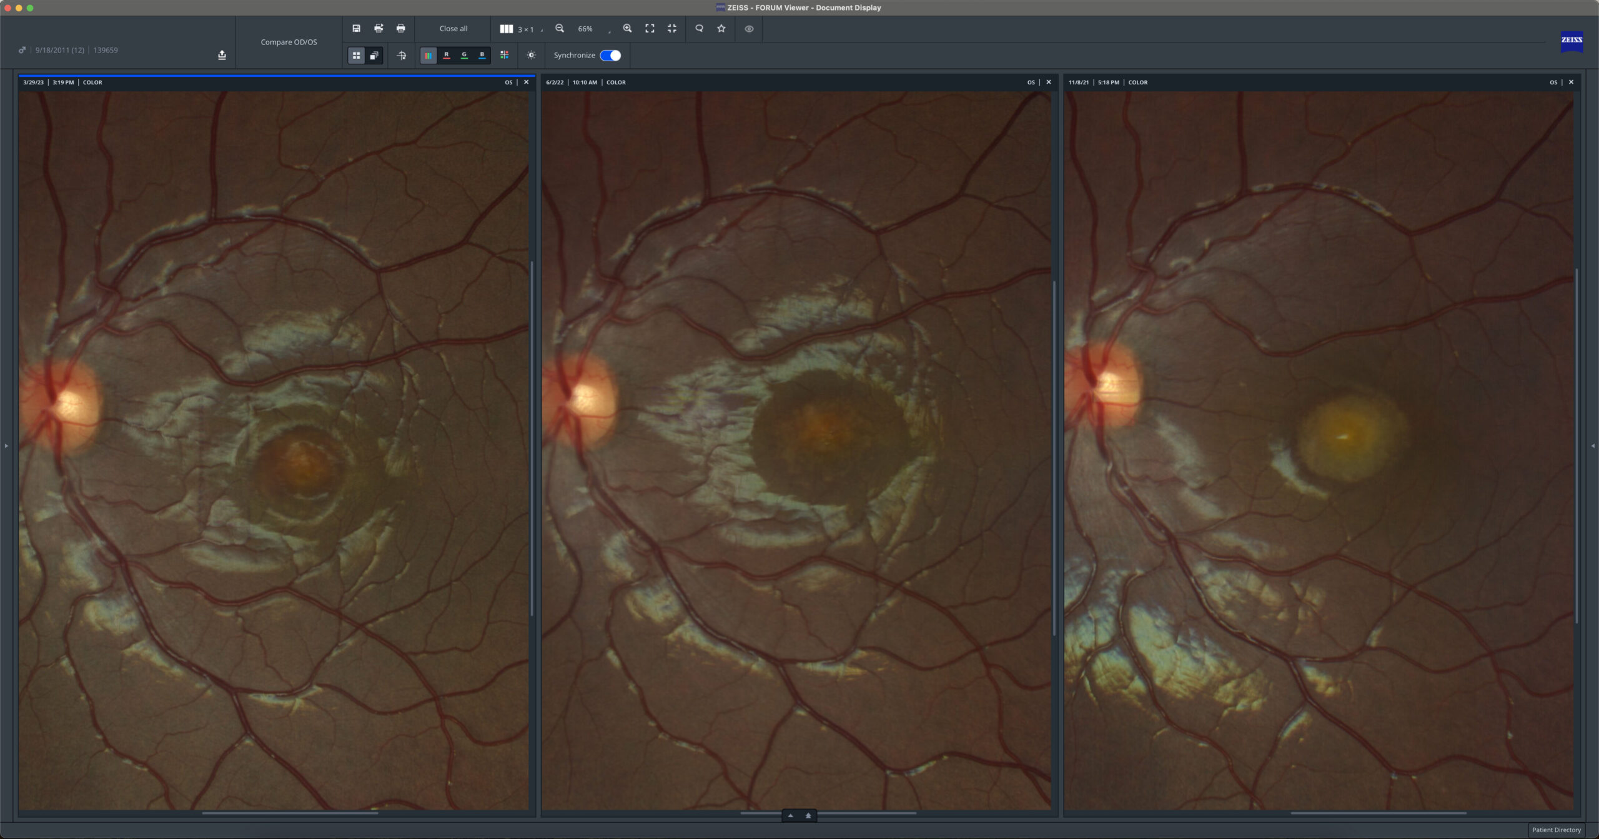Print using the plain printer icon
This screenshot has height=839, width=1599.
point(401,28)
